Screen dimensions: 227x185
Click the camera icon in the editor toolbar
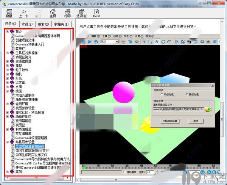point(202,42)
